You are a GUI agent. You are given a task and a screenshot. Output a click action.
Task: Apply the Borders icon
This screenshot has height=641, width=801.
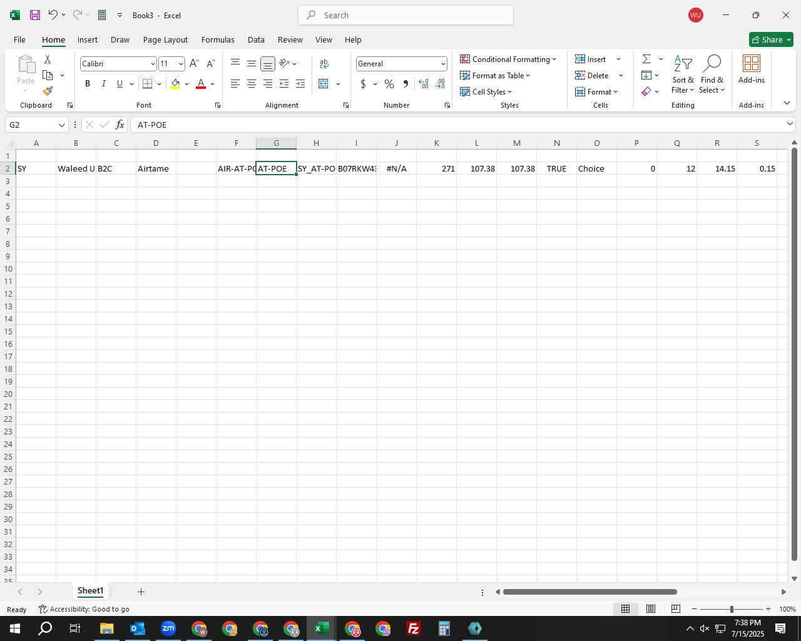(148, 84)
